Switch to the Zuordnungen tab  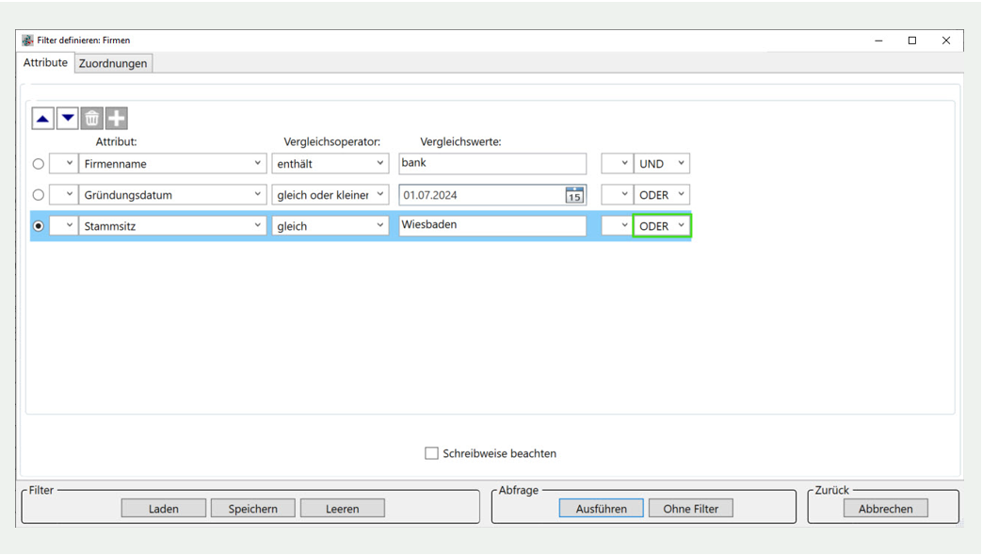[x=113, y=63]
